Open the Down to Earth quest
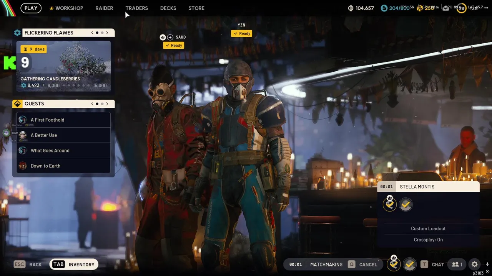492x276 pixels. coord(63,166)
